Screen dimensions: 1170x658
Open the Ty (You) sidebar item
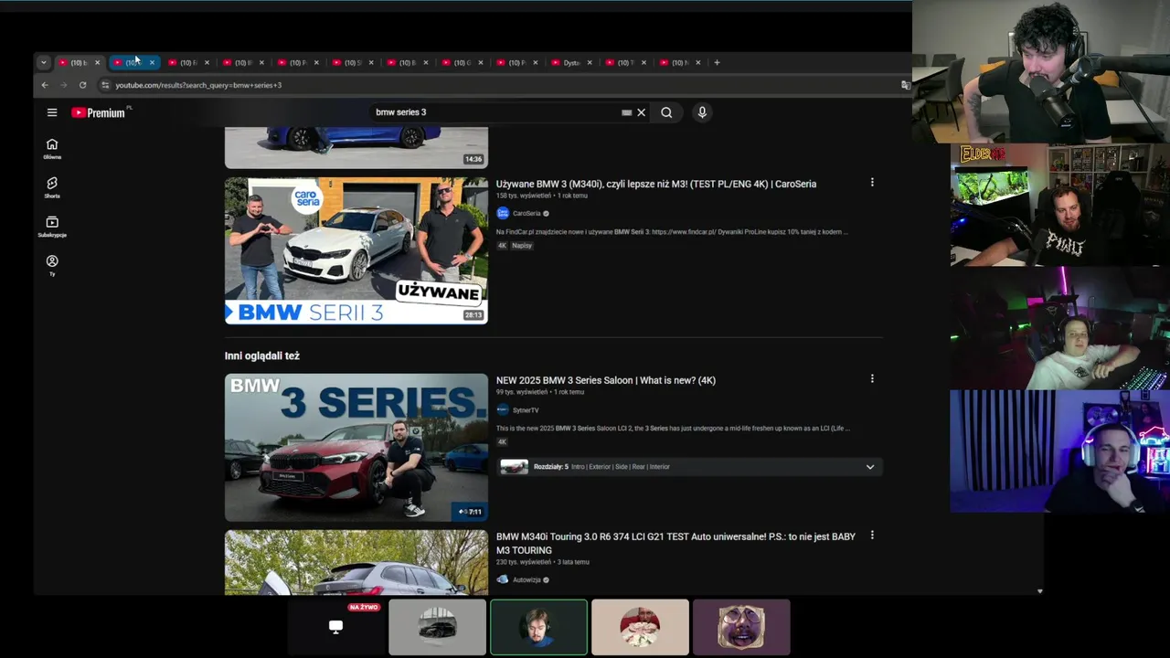click(x=52, y=266)
